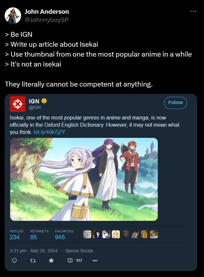Click the first sketch avatar in favoriters row

click(87, 234)
